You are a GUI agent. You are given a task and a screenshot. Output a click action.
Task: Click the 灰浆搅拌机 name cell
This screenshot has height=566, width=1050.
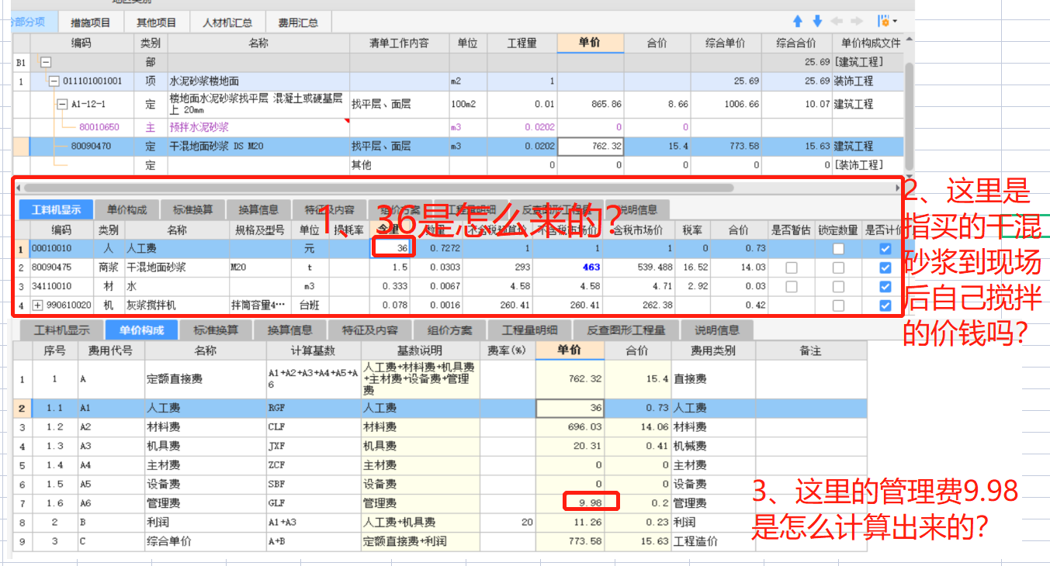(x=177, y=305)
